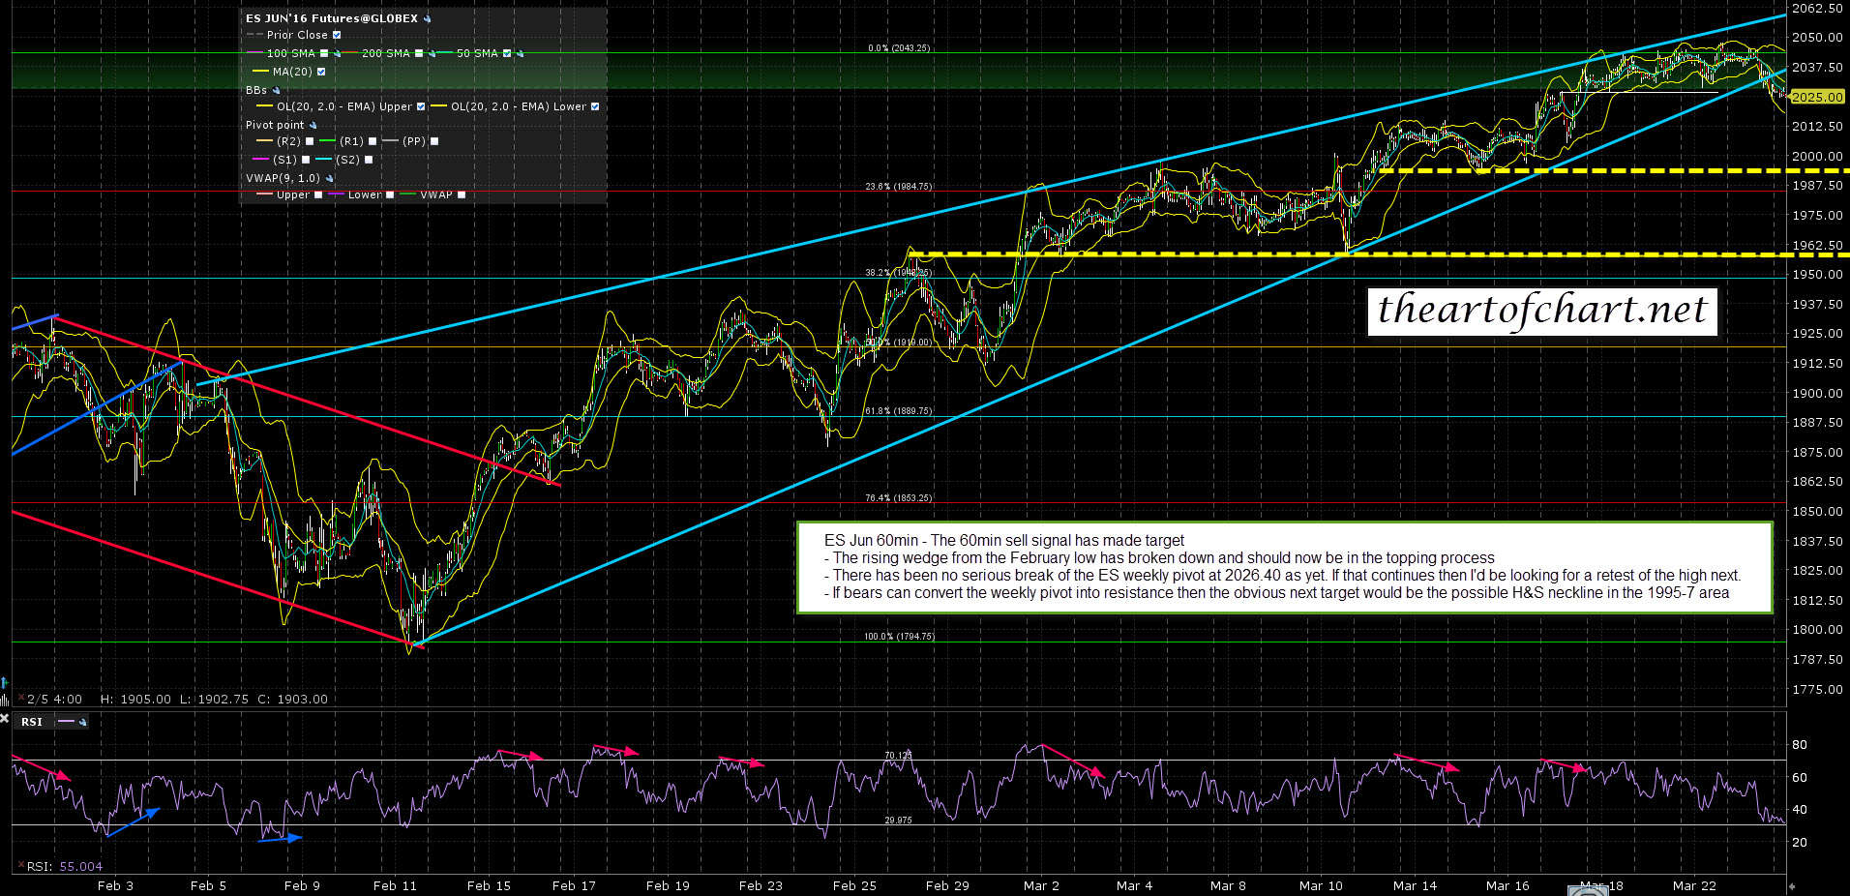Viewport: 1850px width, 896px height.
Task: Click the wrench icon next to 100 SMA
Action: click(337, 54)
